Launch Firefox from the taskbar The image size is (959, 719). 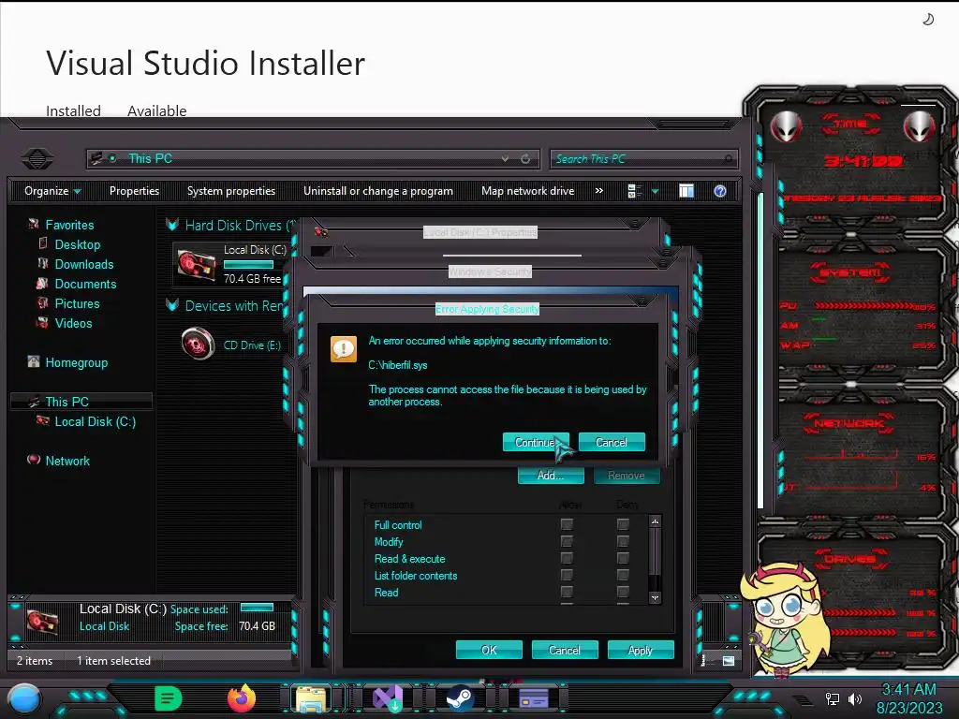click(x=242, y=698)
